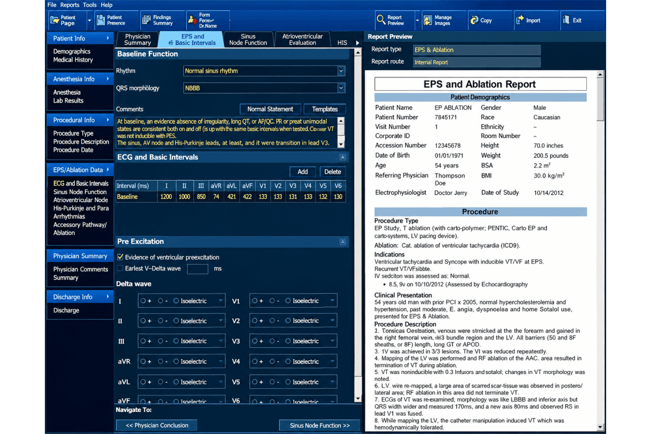This screenshot has height=434, width=651.
Task: Expand the Anesthesia Info sidebar arrow
Action: tap(108, 79)
